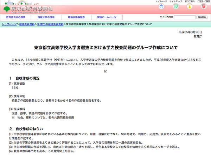
Task: Open the 教育委員会の概要 menu tab
Action: (x=16, y=17)
